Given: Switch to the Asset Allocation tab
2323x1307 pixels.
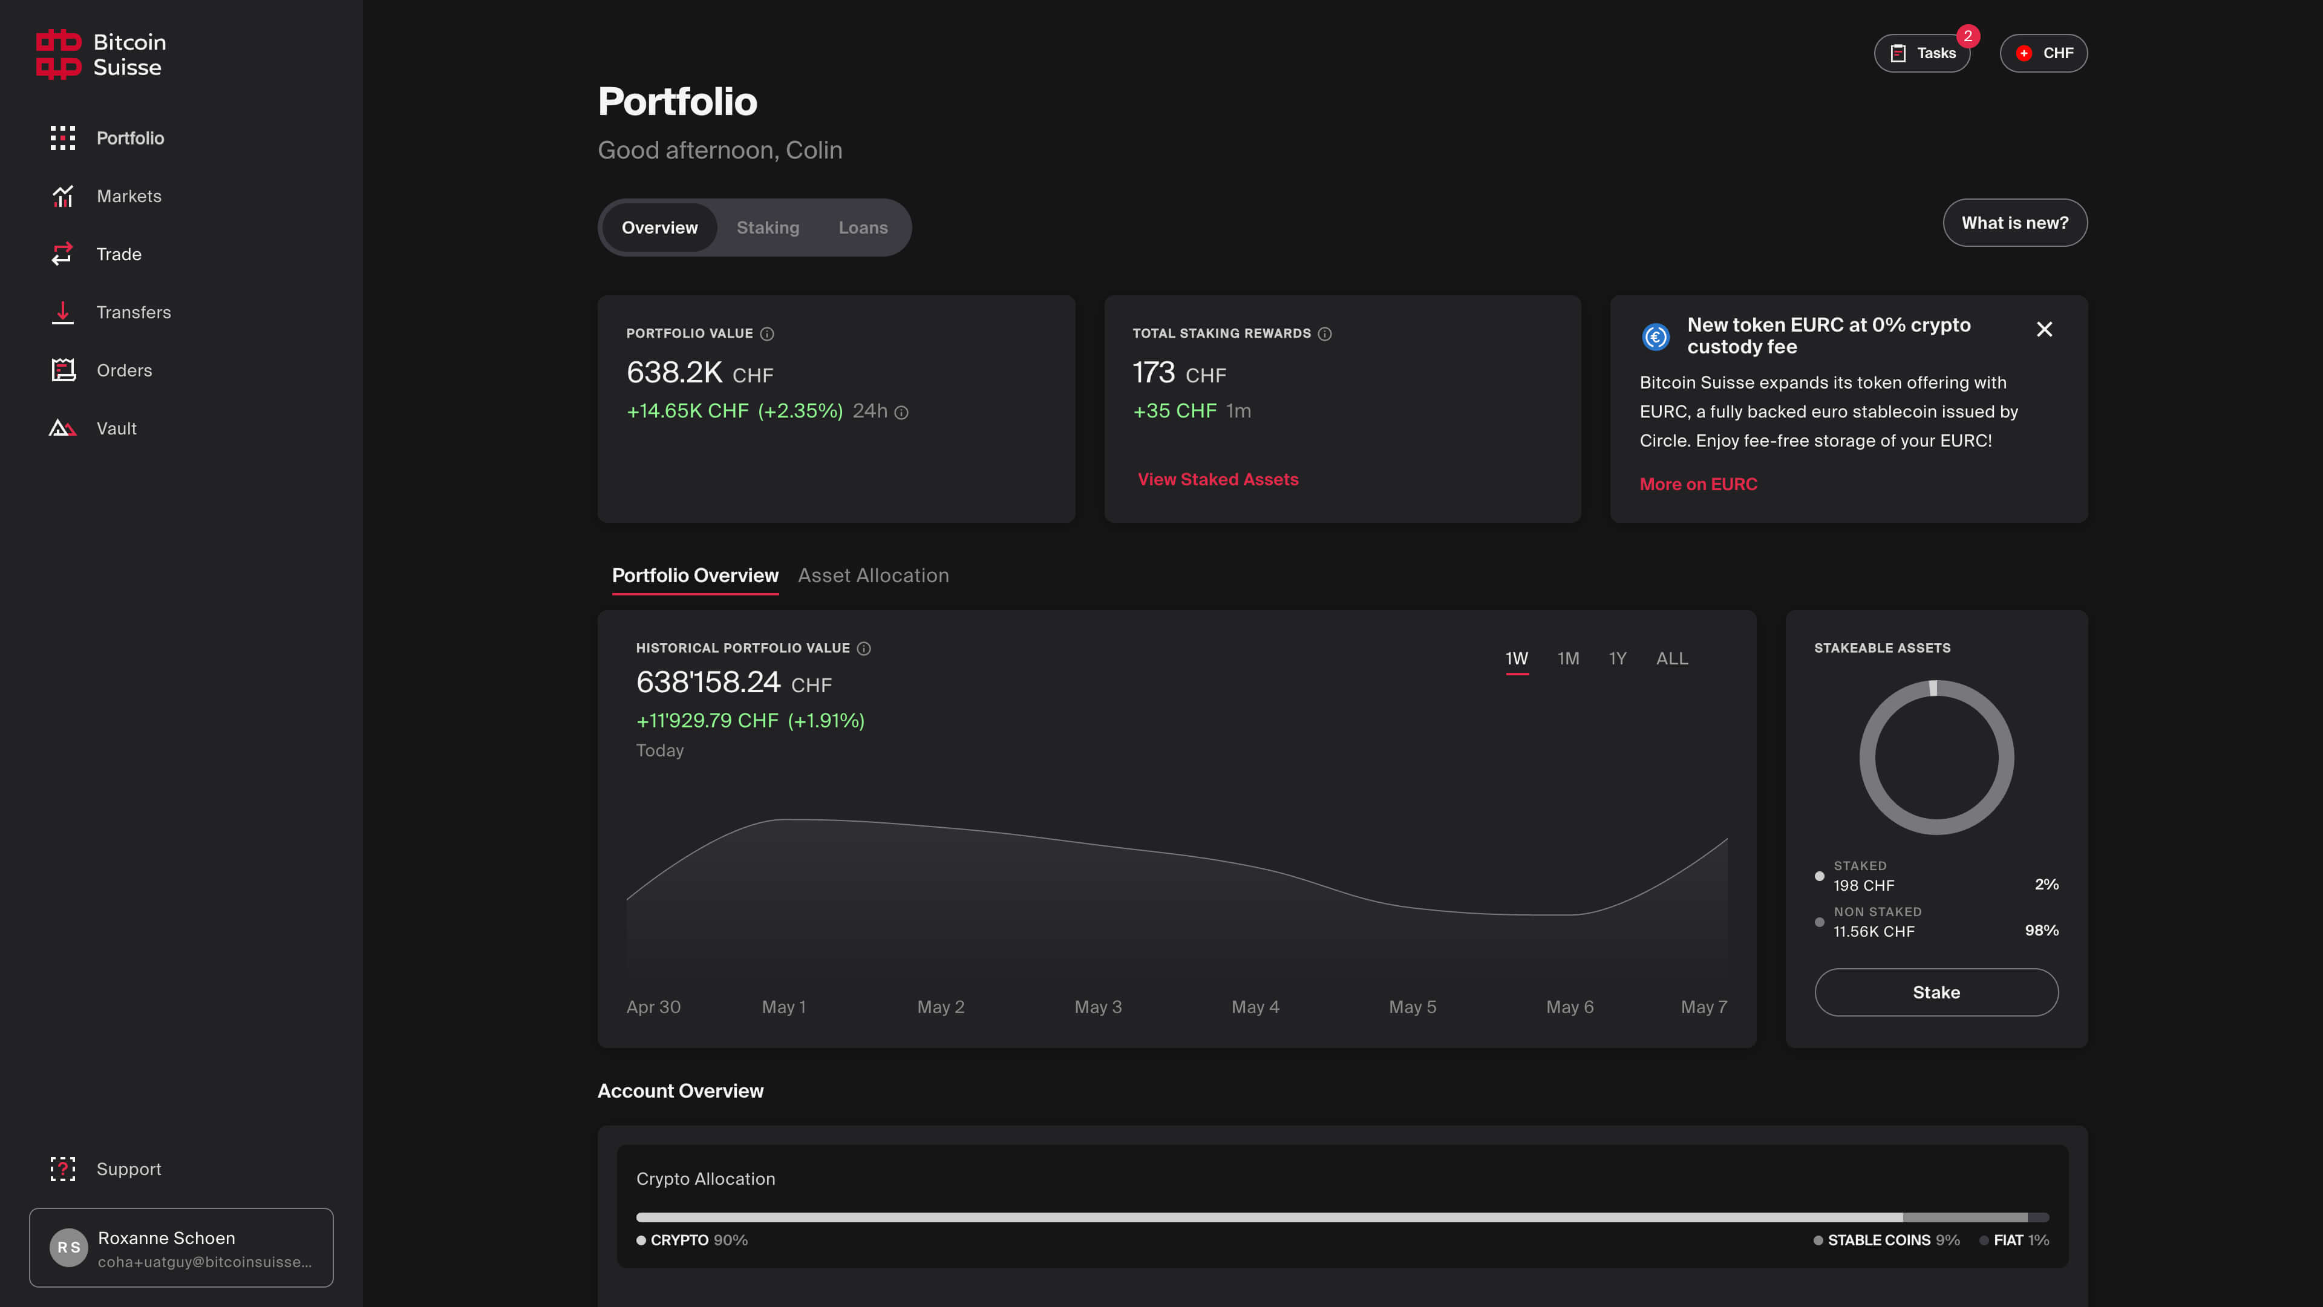Looking at the screenshot, I should click(x=873, y=575).
